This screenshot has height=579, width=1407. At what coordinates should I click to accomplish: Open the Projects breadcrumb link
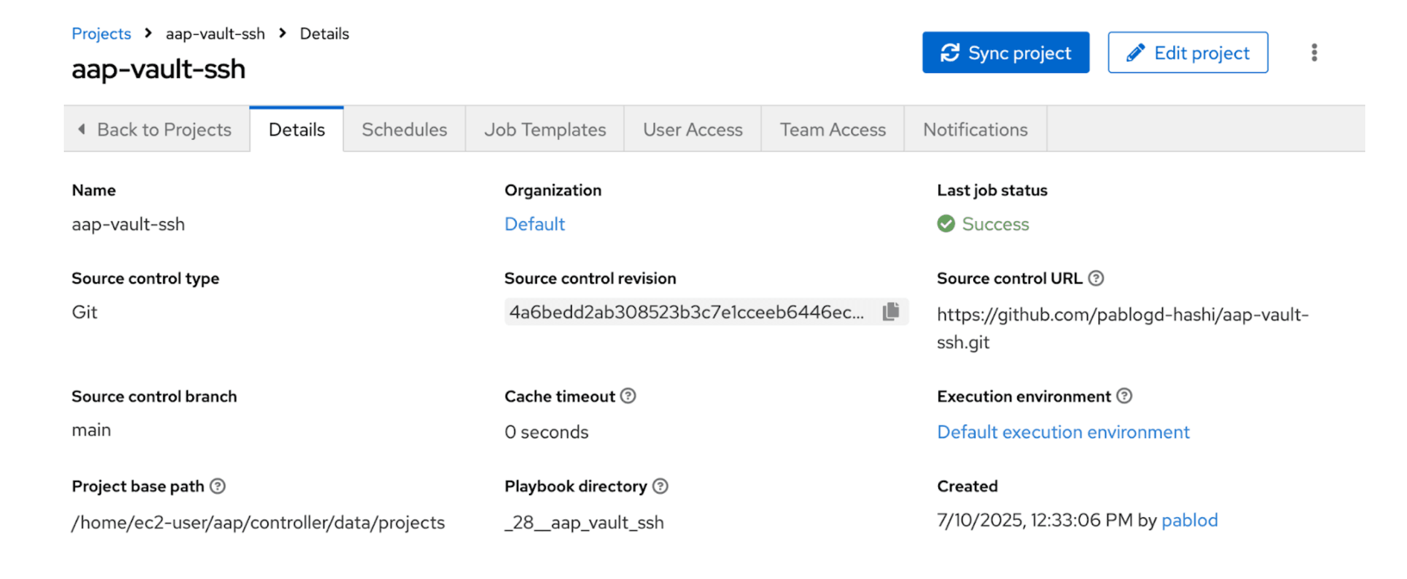101,34
